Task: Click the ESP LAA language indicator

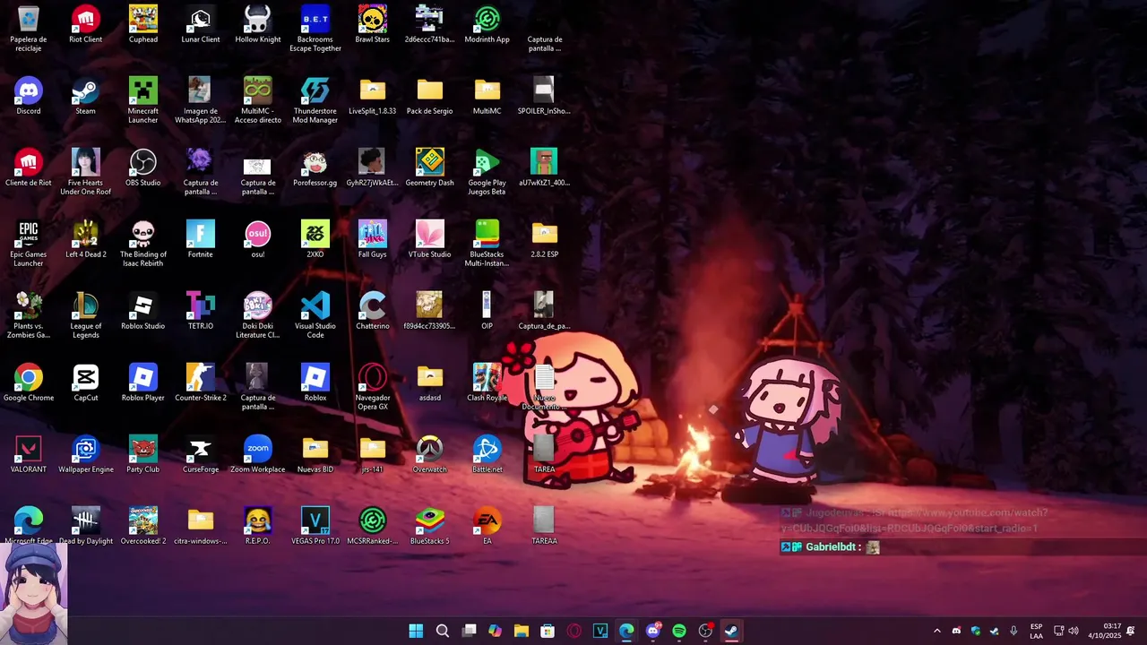Action: (x=1036, y=631)
